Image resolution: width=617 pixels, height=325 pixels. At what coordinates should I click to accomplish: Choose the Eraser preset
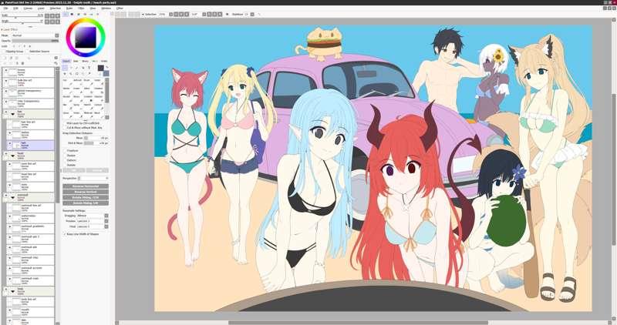(78, 91)
